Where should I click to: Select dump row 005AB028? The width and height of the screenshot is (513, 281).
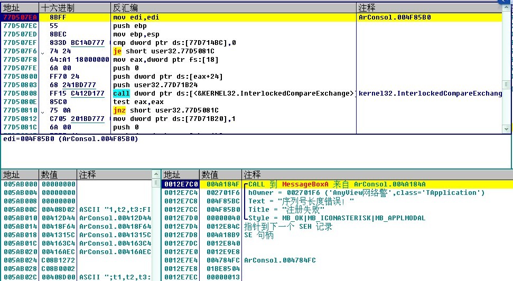(77, 268)
